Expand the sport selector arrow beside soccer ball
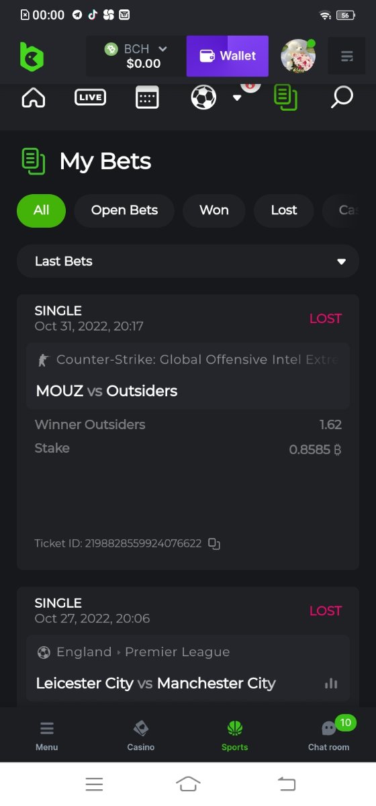 point(236,97)
